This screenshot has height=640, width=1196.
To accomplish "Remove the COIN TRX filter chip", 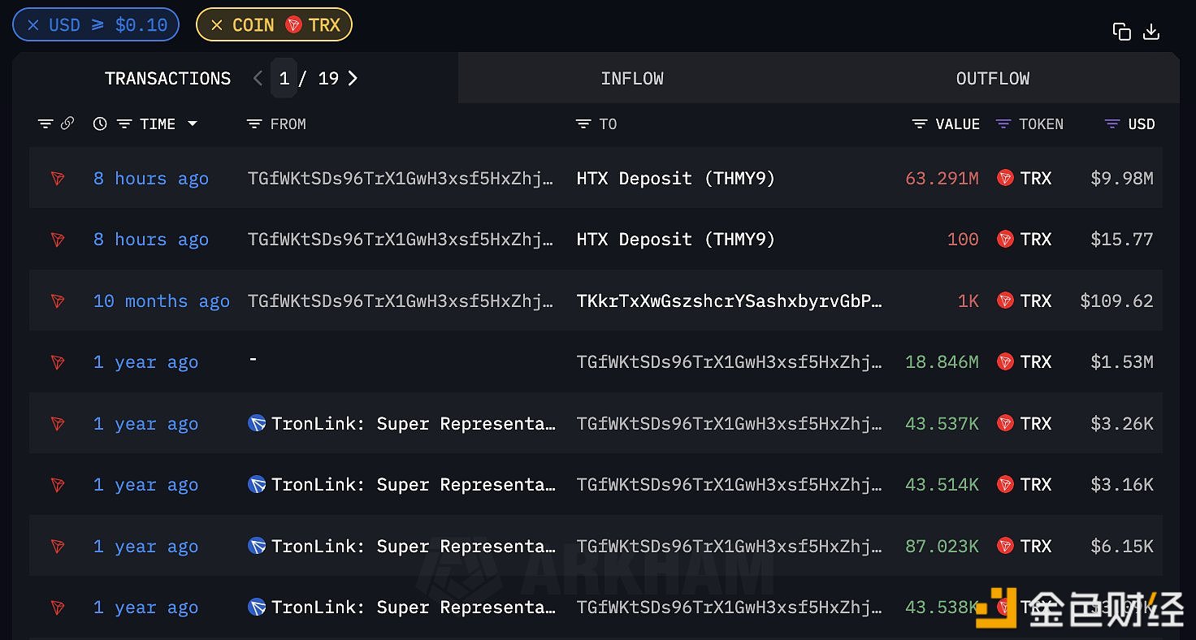I will pos(216,25).
